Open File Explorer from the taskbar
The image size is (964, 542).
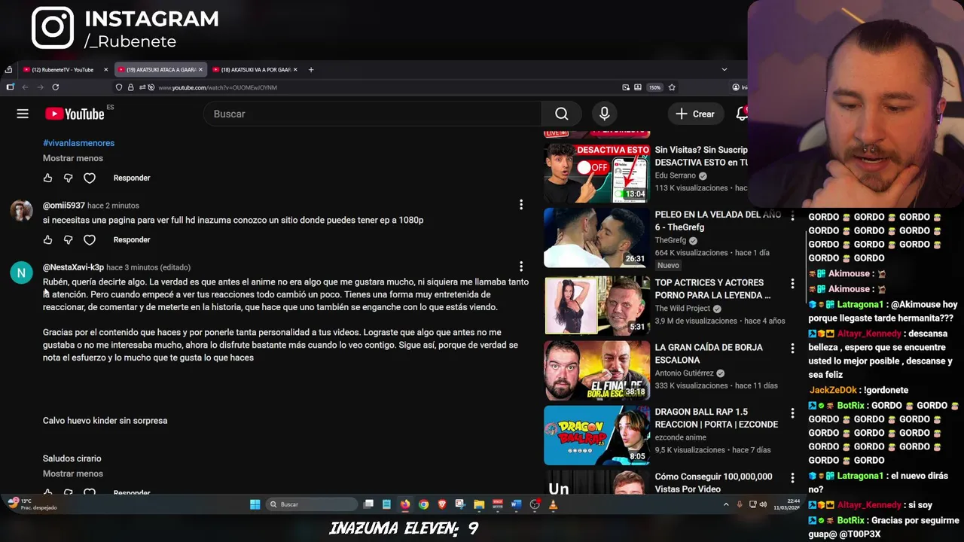(479, 504)
